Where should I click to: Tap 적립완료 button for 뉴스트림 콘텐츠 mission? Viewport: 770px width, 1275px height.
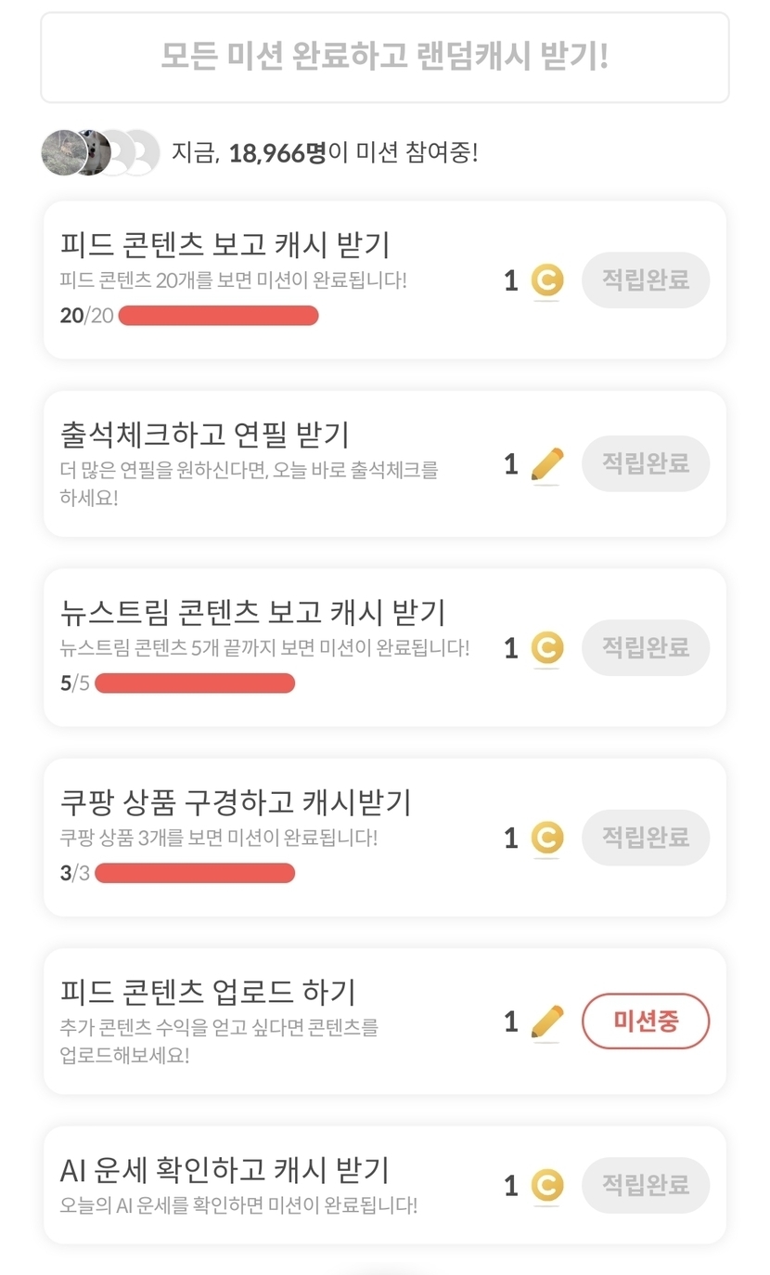pyautogui.click(x=646, y=647)
